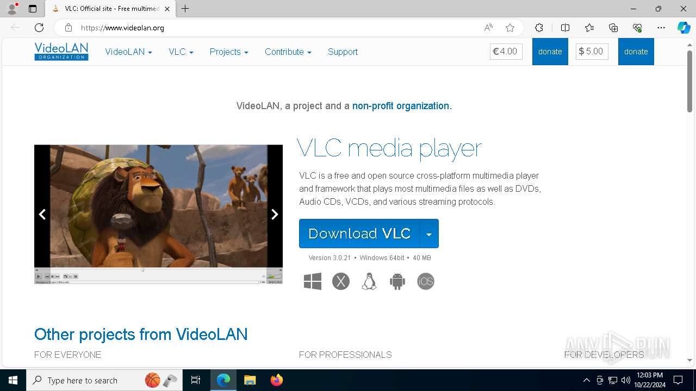This screenshot has width=696, height=391.
Task: Open the iOS download icon
Action: pos(426,281)
